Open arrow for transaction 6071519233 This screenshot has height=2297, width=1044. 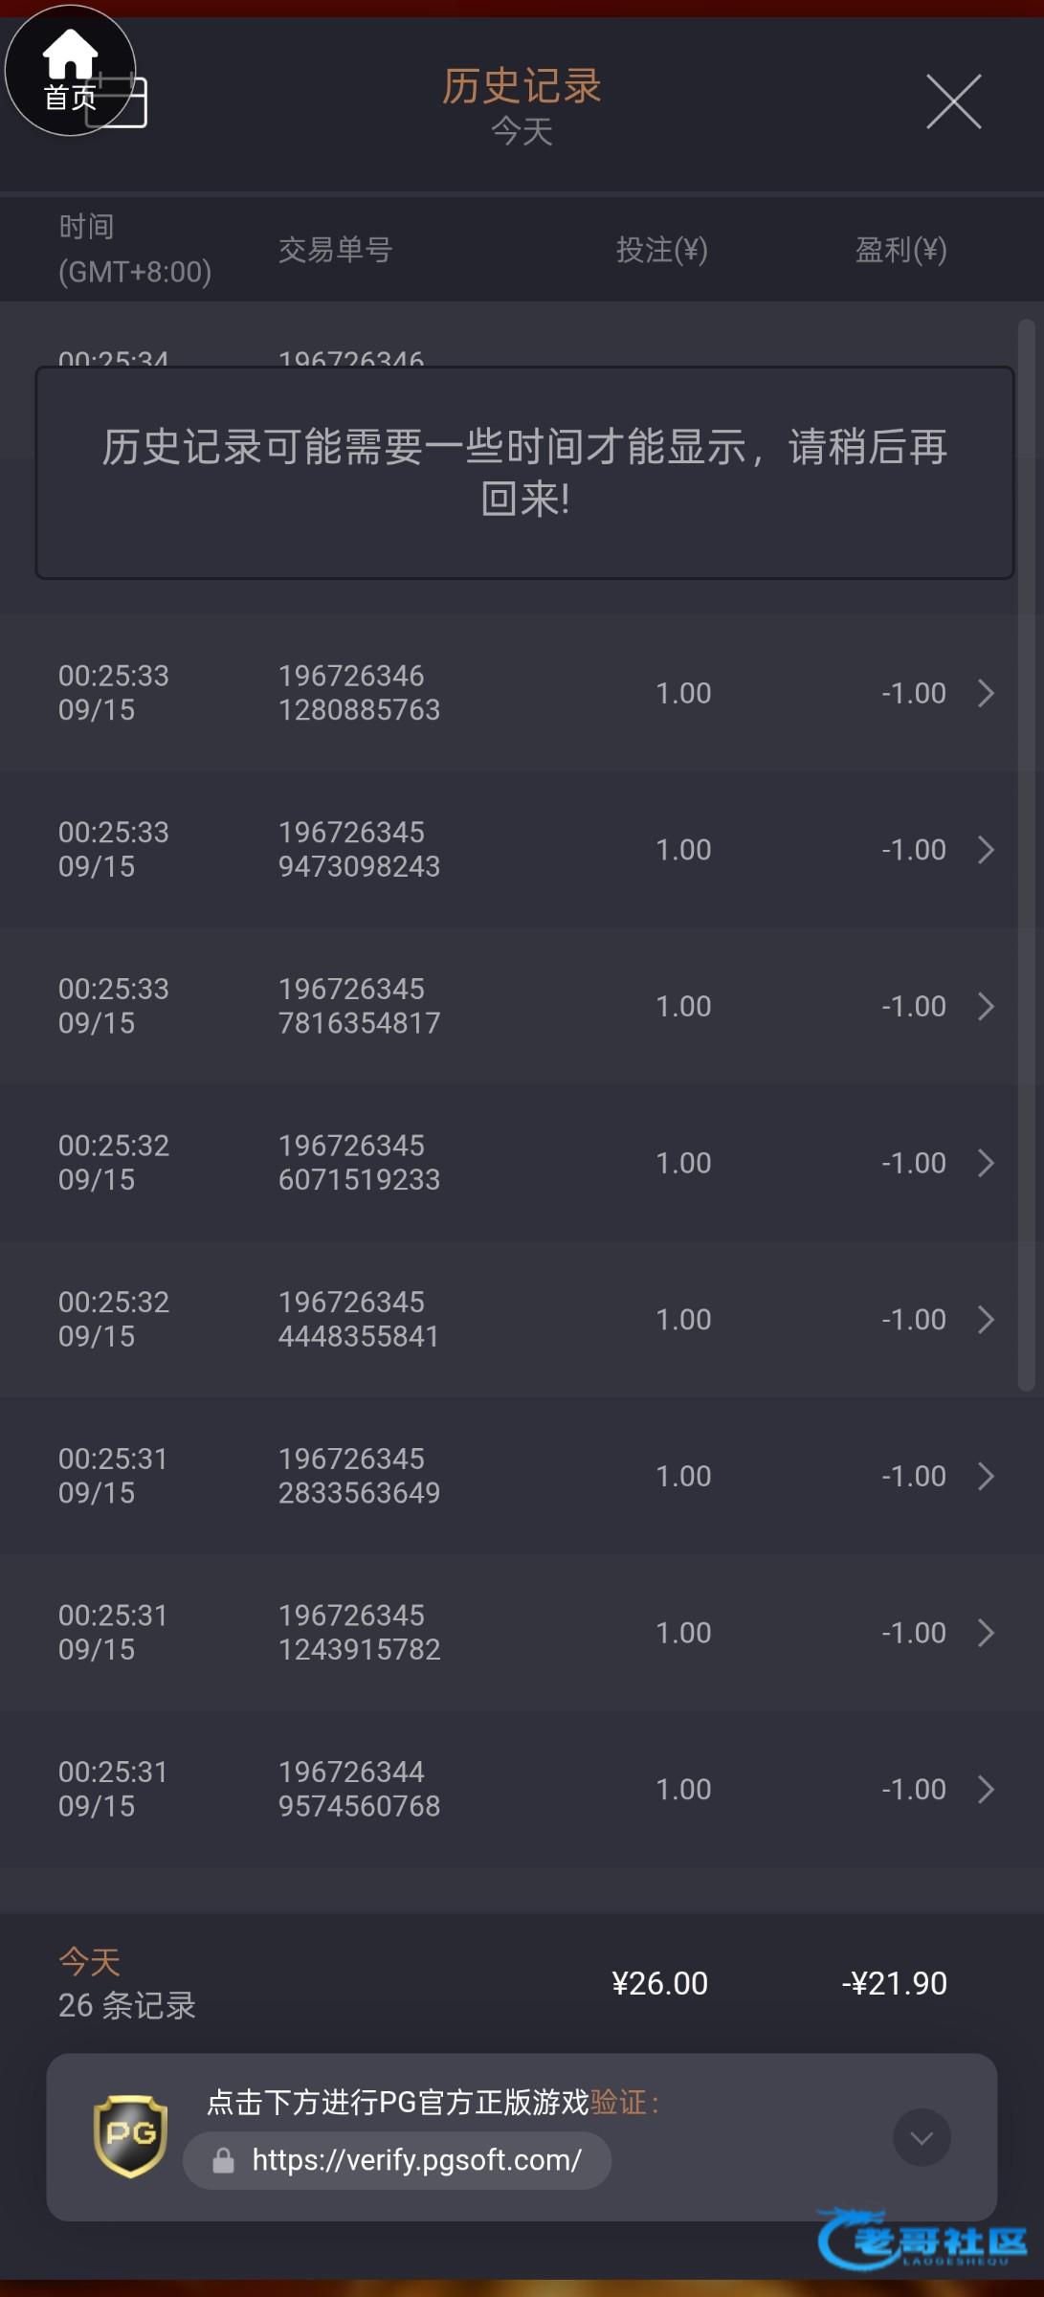pos(986,1163)
